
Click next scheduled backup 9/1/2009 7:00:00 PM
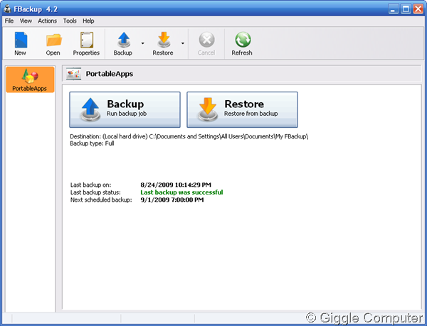click(172, 200)
